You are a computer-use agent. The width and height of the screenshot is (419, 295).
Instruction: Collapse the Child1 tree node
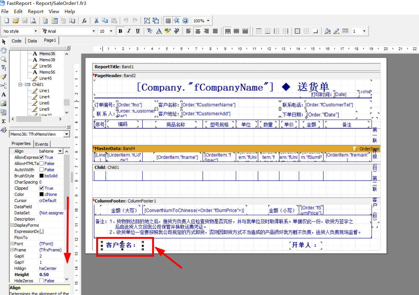pos(20,85)
